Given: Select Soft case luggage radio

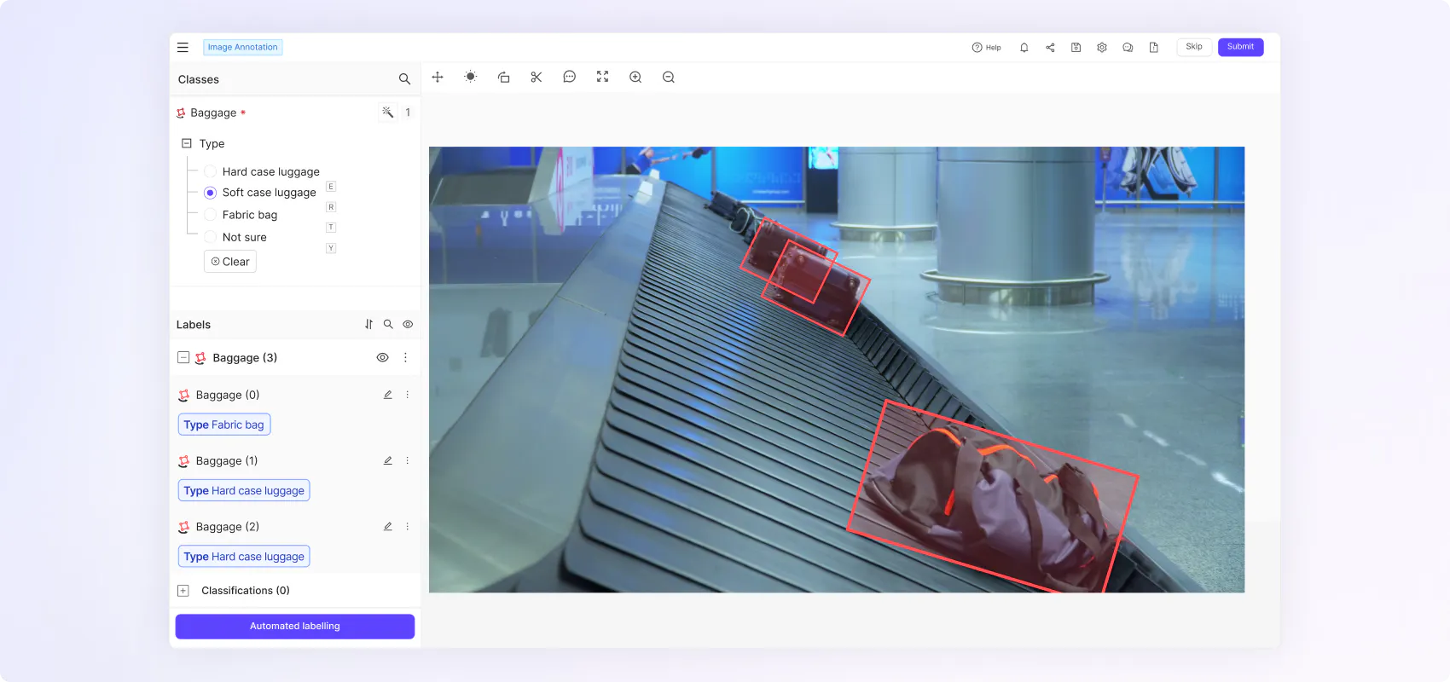Looking at the screenshot, I should click(210, 193).
